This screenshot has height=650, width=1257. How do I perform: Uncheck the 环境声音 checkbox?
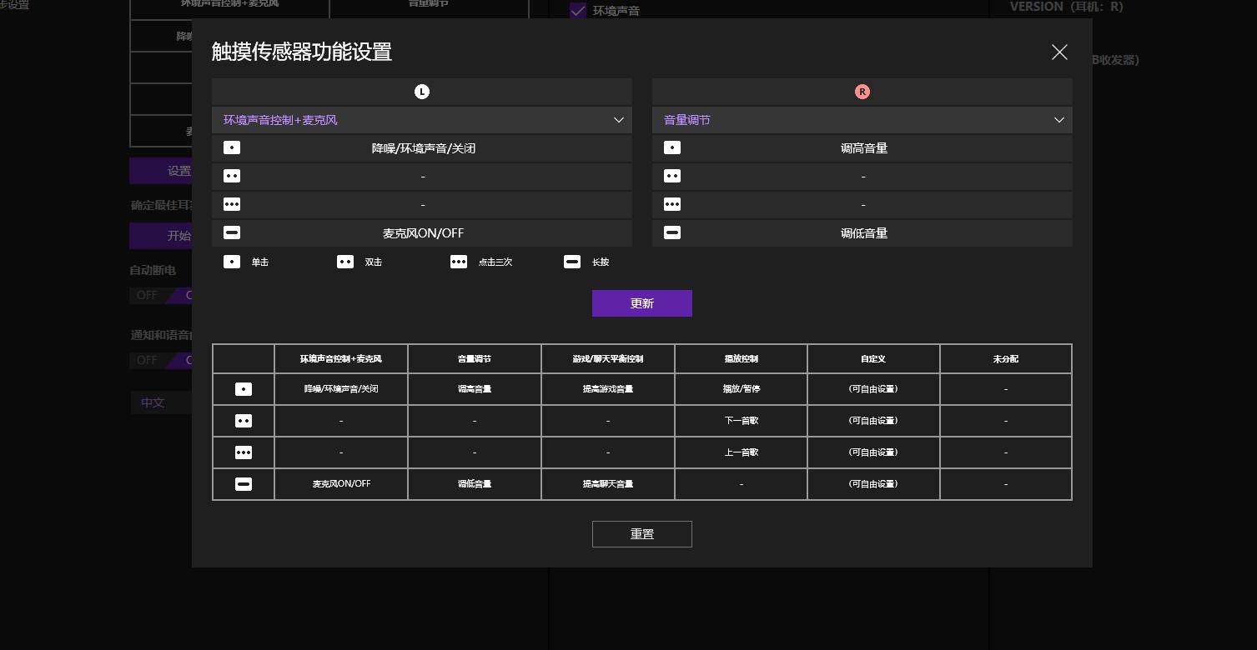click(578, 11)
